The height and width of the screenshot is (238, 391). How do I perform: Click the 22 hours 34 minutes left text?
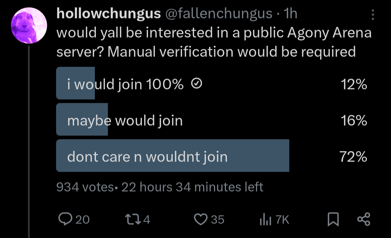pos(192,187)
